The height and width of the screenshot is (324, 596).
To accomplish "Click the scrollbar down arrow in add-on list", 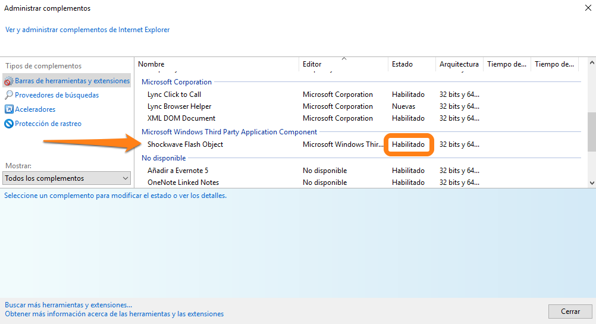I will tap(592, 183).
